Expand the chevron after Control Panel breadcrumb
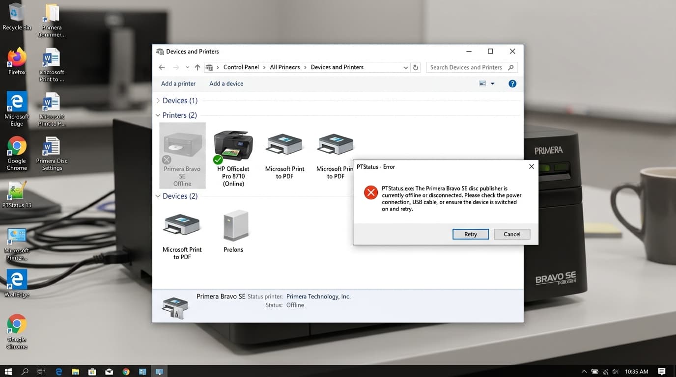This screenshot has height=377, width=676. (x=264, y=67)
